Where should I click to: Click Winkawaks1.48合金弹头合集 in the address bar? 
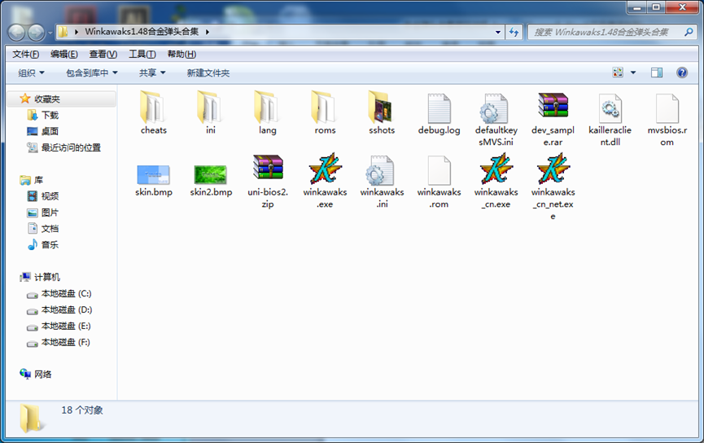pyautogui.click(x=142, y=32)
